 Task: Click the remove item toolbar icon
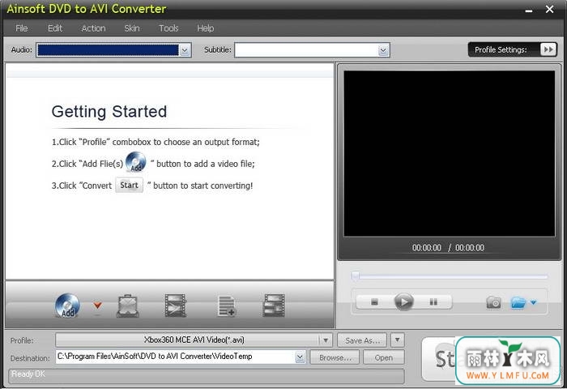[x=128, y=306]
